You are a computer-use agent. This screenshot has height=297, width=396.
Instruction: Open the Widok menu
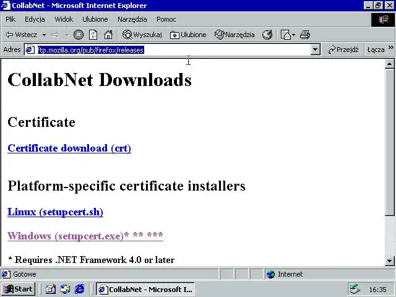point(64,19)
